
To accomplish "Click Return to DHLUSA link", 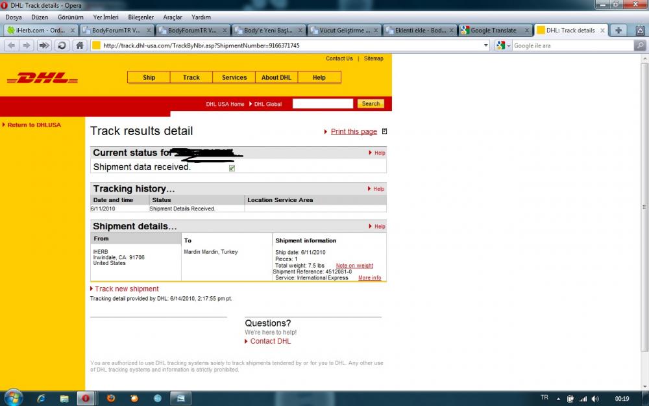I will tap(34, 125).
